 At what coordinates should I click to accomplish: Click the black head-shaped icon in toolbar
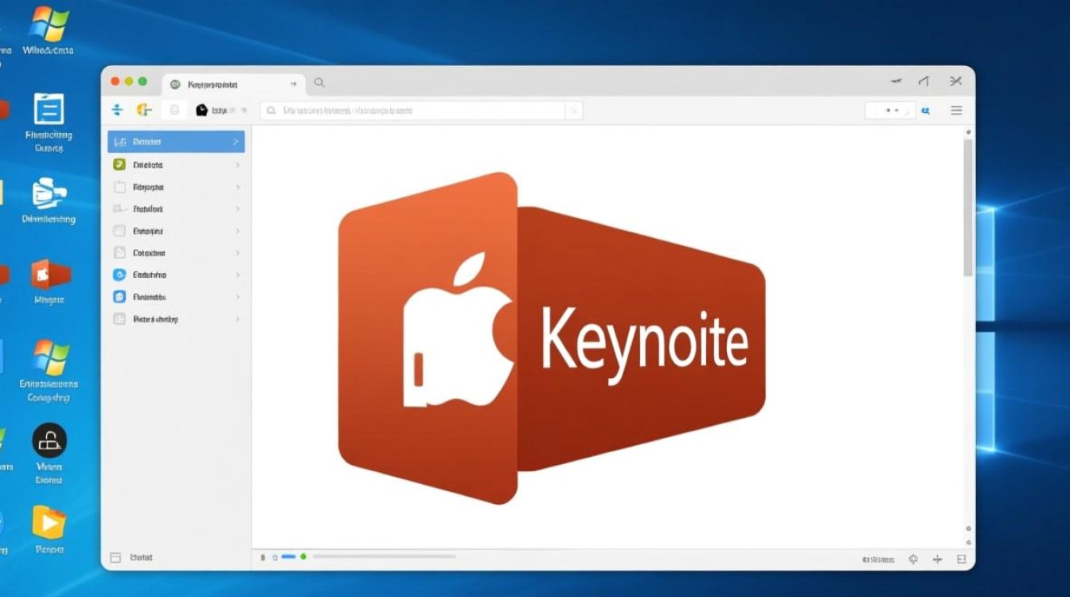click(x=202, y=111)
